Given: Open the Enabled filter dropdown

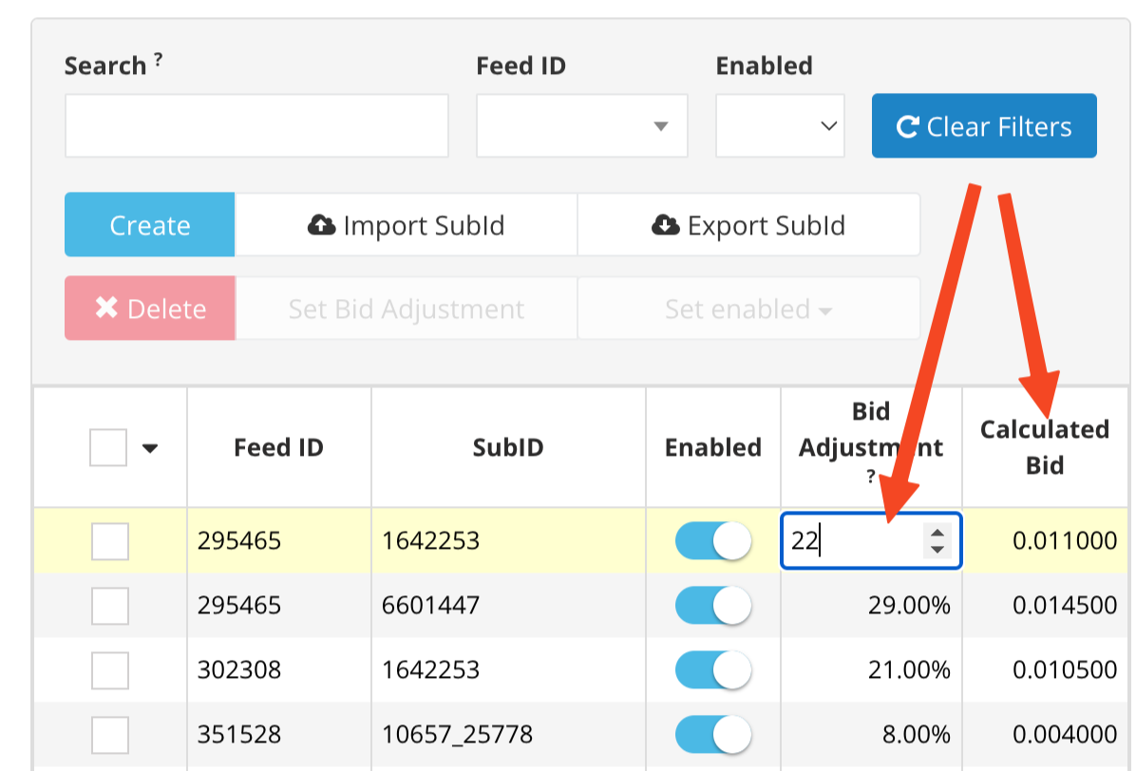Looking at the screenshot, I should tap(780, 126).
